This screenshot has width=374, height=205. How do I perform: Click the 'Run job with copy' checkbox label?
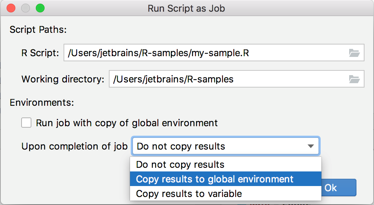[126, 123]
